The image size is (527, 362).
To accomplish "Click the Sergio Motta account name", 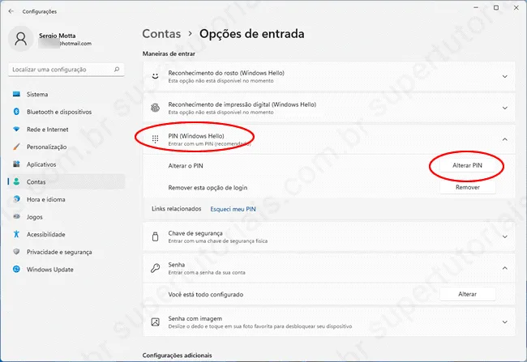I will click(57, 36).
